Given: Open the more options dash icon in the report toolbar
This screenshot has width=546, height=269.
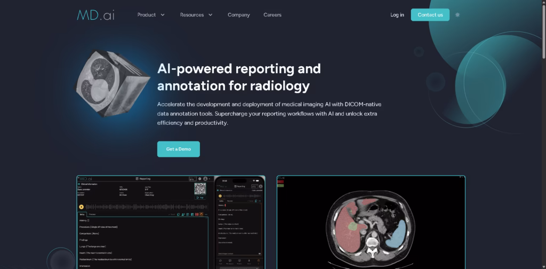Looking at the screenshot, I should [x=206, y=215].
